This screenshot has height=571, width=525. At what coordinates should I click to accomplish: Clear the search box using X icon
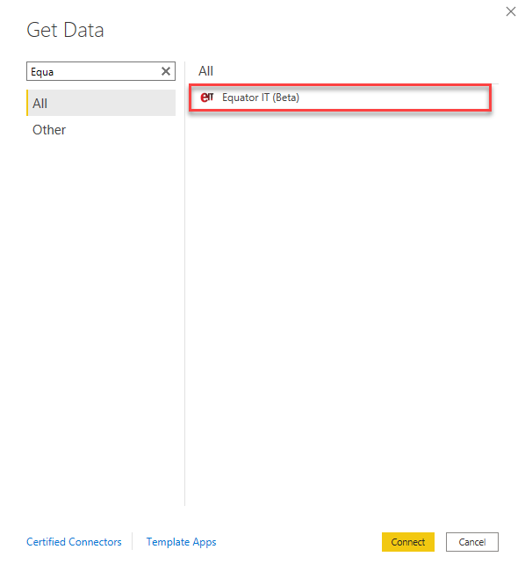(x=166, y=71)
